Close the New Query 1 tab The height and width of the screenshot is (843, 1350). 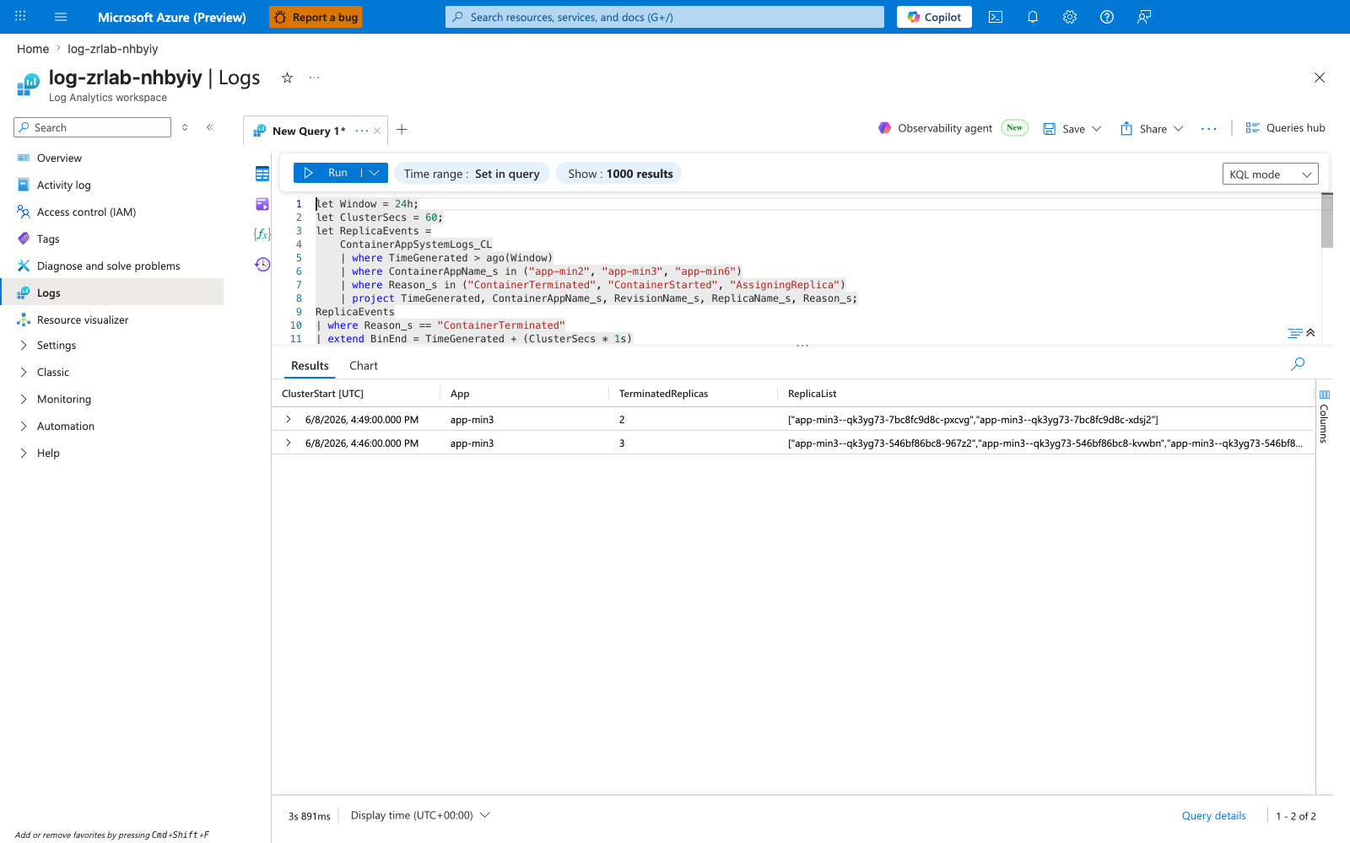pyautogui.click(x=377, y=131)
